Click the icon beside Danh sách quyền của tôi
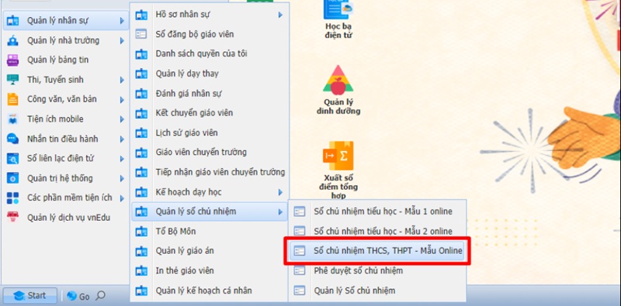The width and height of the screenshot is (621, 306). (141, 53)
